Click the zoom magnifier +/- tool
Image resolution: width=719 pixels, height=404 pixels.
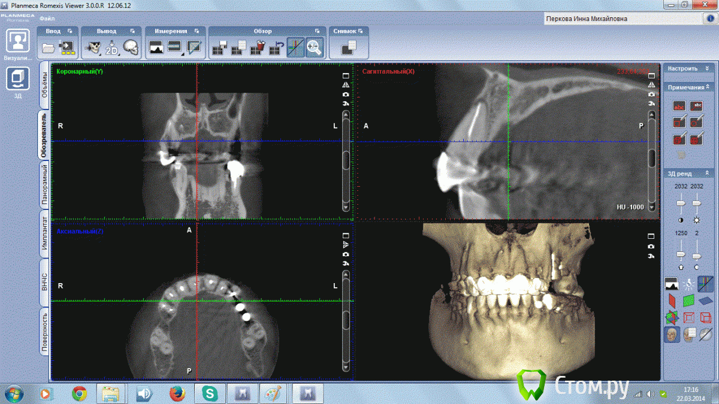pos(314,47)
